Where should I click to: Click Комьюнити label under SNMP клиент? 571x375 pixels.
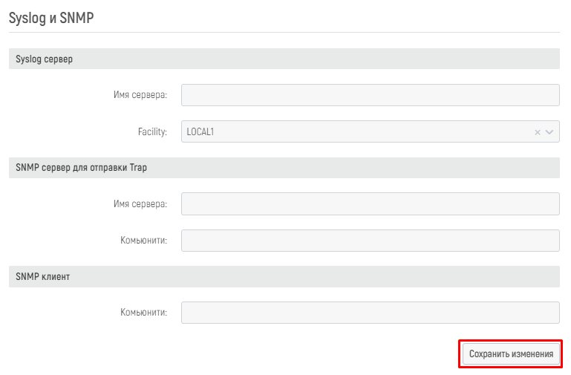coord(144,313)
